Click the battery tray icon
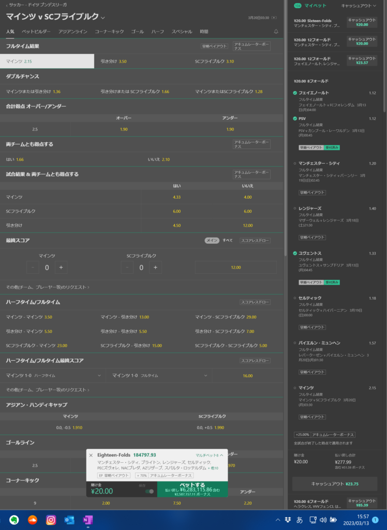Image resolution: width=387 pixels, height=530 pixels. (333, 520)
